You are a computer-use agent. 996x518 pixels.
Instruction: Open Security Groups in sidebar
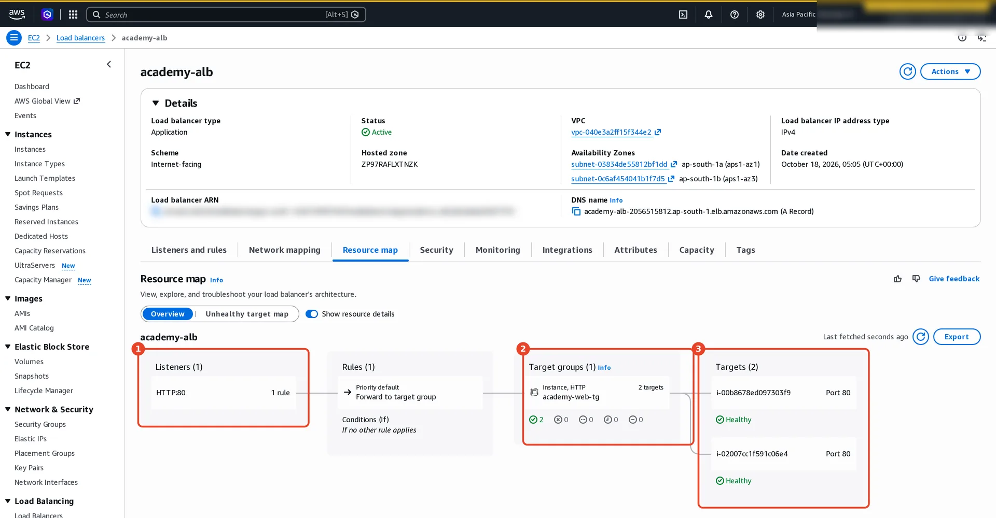click(40, 424)
